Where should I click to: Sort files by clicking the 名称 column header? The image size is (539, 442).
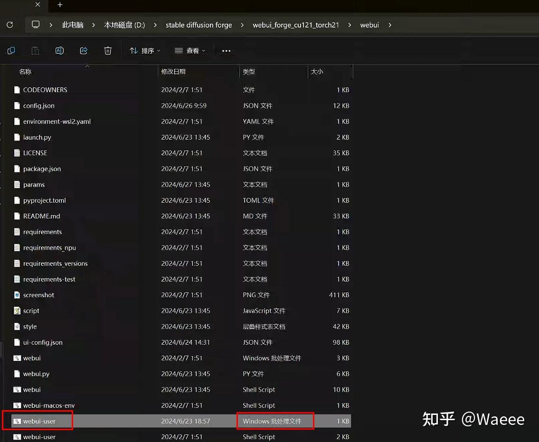point(25,71)
